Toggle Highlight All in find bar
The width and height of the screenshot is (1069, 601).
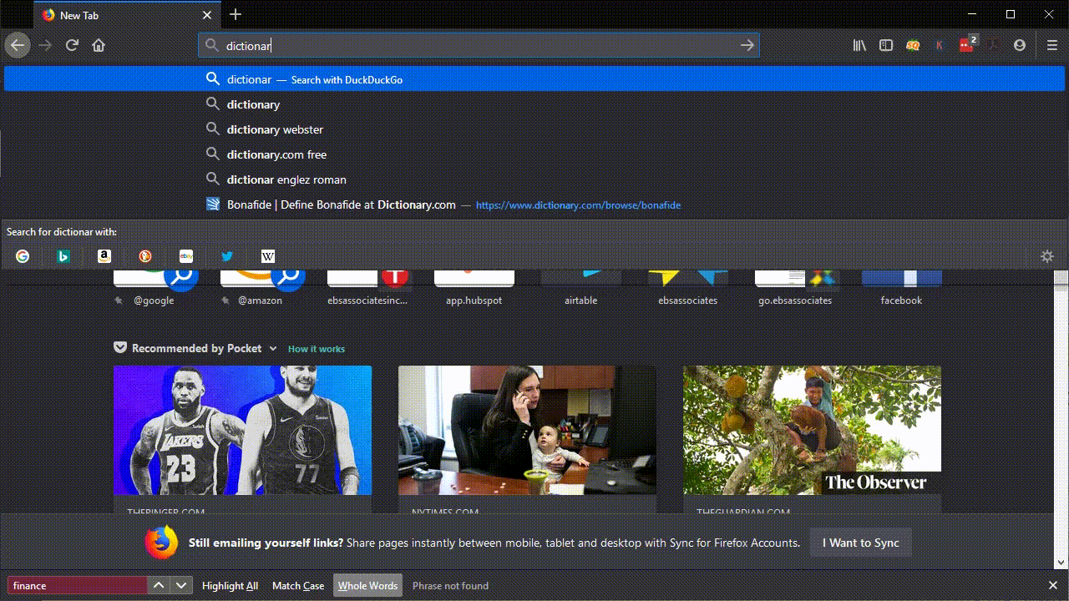click(230, 585)
